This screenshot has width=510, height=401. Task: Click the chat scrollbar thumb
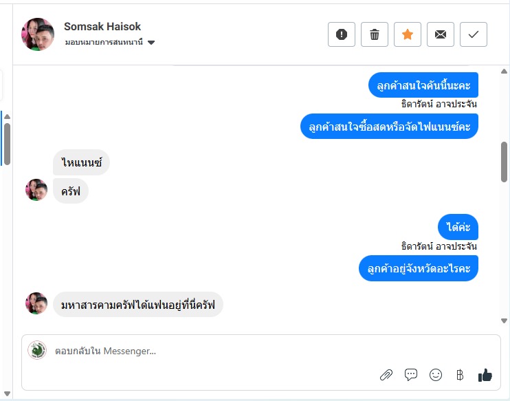(x=504, y=162)
